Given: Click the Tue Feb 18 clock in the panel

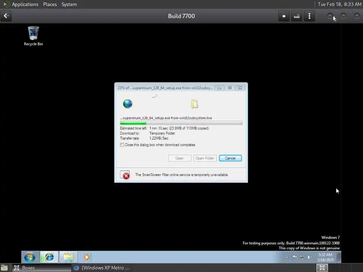Looking at the screenshot, I should pos(339,4).
